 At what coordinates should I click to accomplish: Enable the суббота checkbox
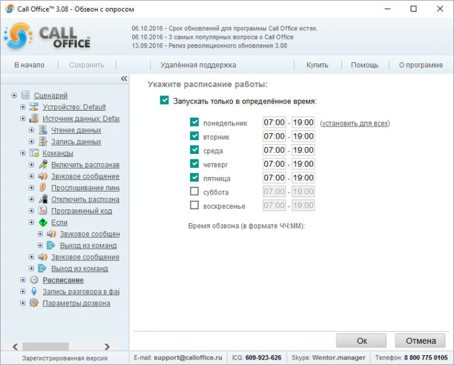pos(194,191)
